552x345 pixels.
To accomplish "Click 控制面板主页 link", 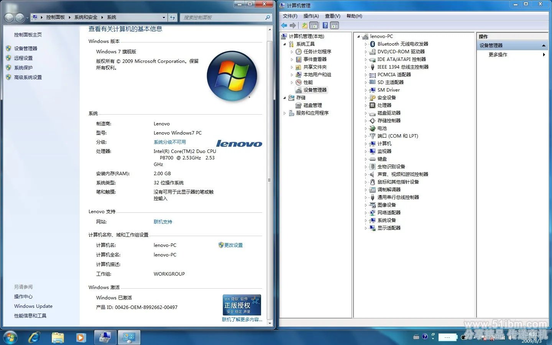I will click(28, 34).
